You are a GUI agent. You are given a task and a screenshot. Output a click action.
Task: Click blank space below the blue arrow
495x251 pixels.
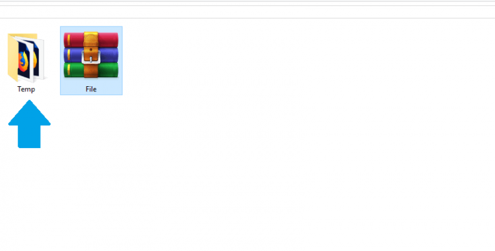(30, 196)
